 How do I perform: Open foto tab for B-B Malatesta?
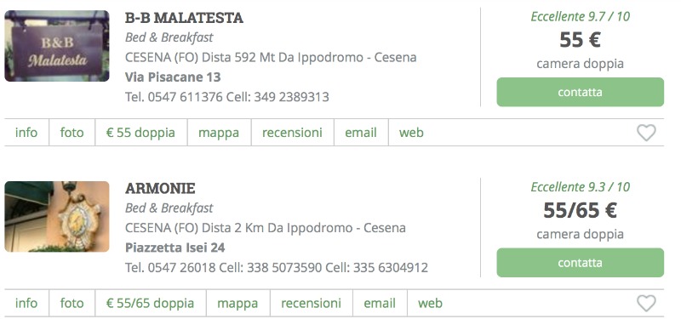click(72, 133)
